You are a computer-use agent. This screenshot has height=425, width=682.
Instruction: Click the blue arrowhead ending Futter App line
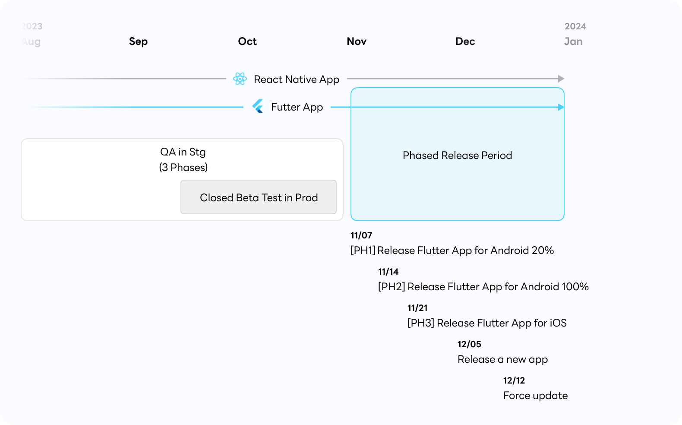561,107
